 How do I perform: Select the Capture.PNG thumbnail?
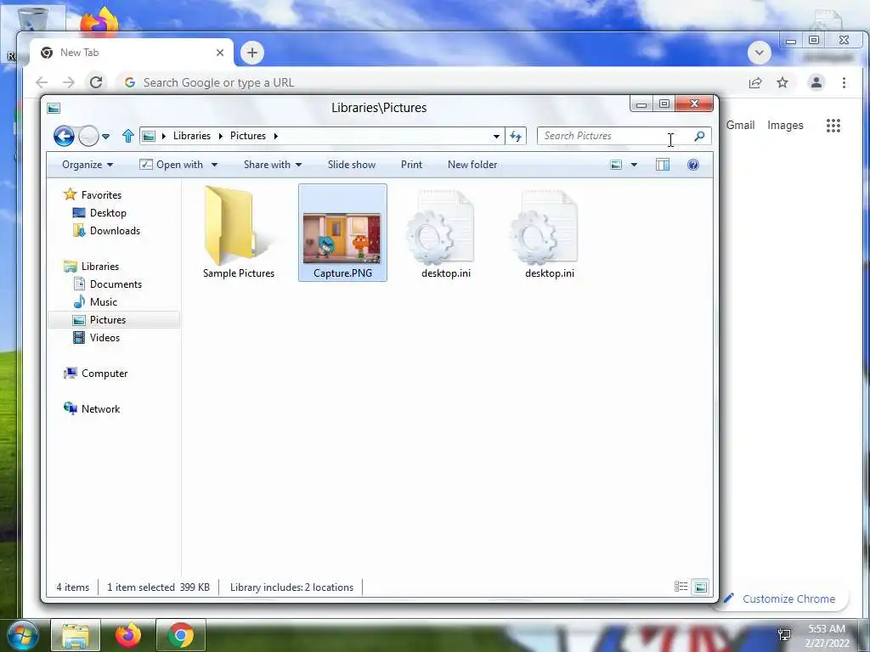point(342,233)
